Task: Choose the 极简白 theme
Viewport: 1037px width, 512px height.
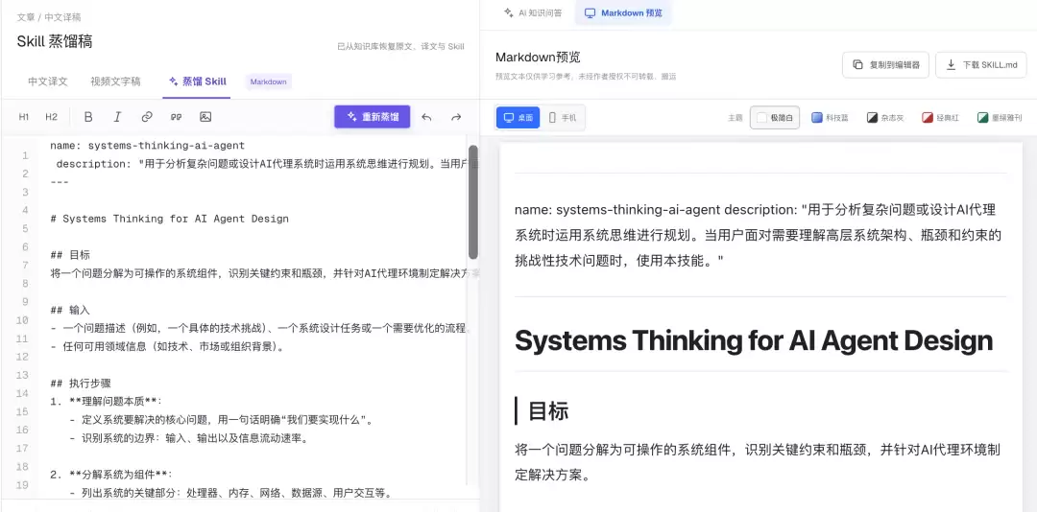Action: pyautogui.click(x=775, y=118)
